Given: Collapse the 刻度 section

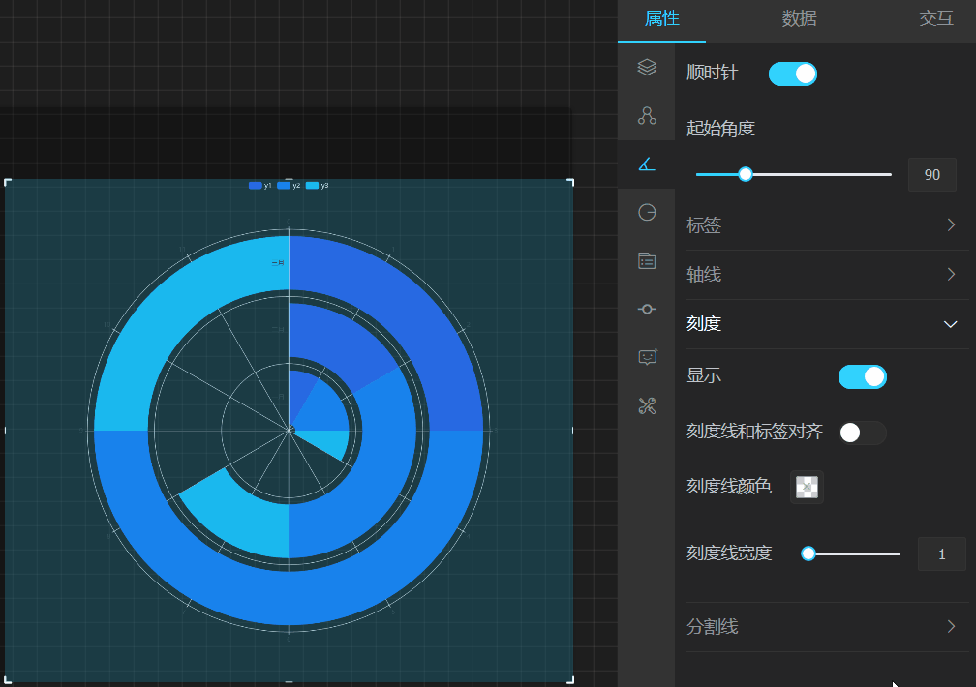Looking at the screenshot, I should [x=827, y=324].
